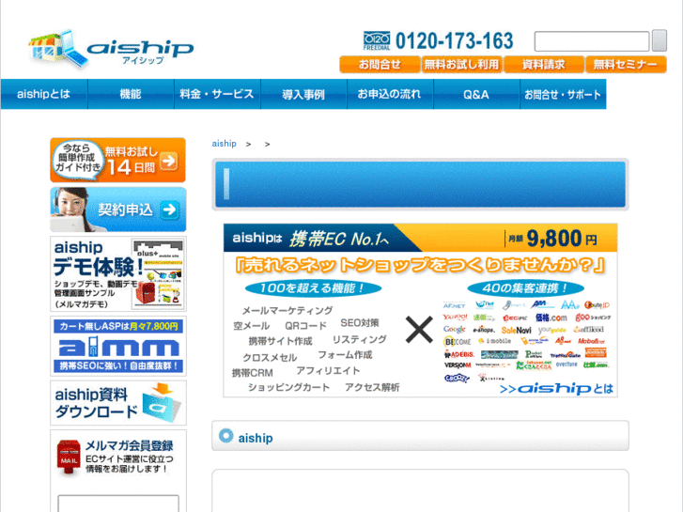Click the メルマガ会員登録 heading
683x512 pixels.
point(129,445)
